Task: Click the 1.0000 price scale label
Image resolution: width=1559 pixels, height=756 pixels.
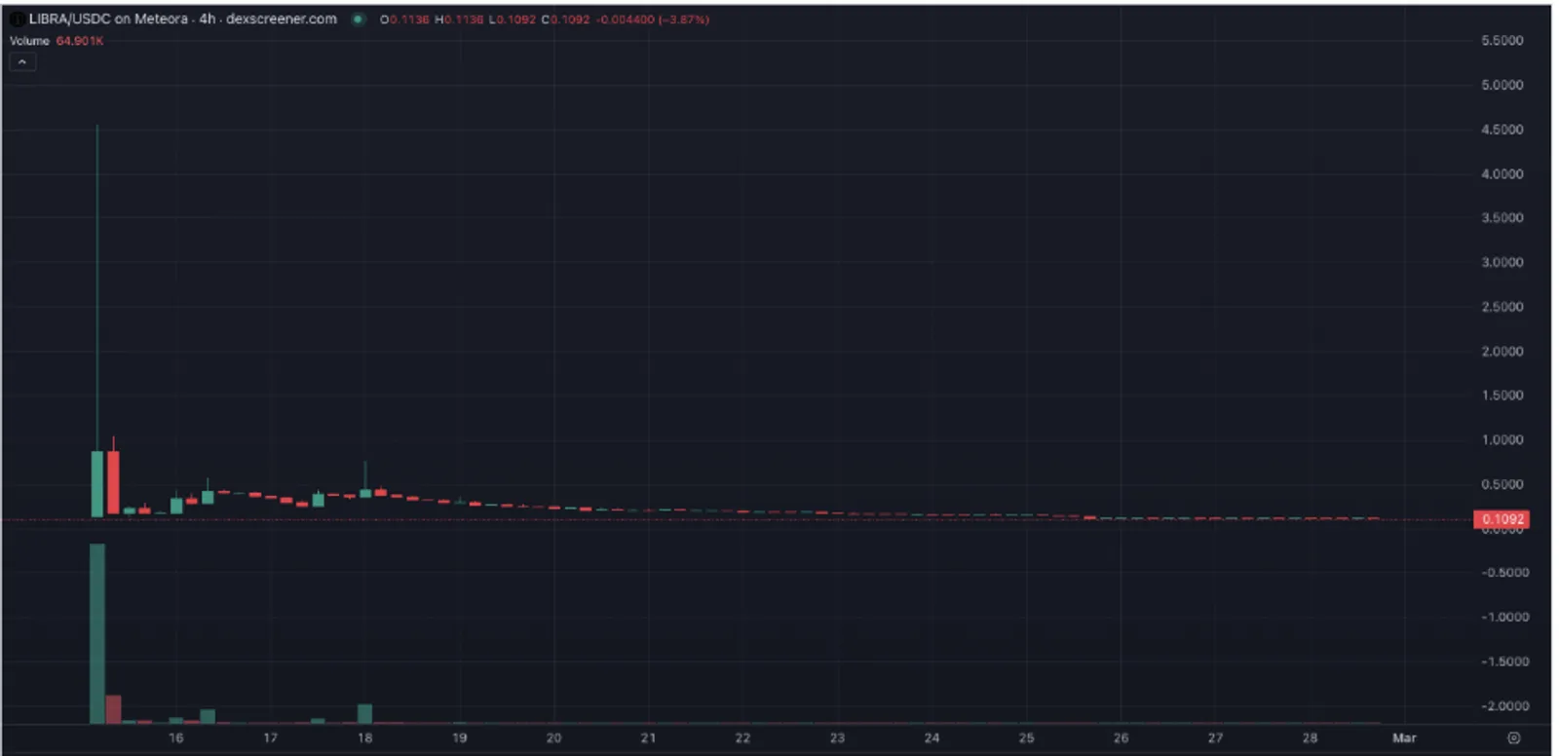Action: tap(1502, 439)
